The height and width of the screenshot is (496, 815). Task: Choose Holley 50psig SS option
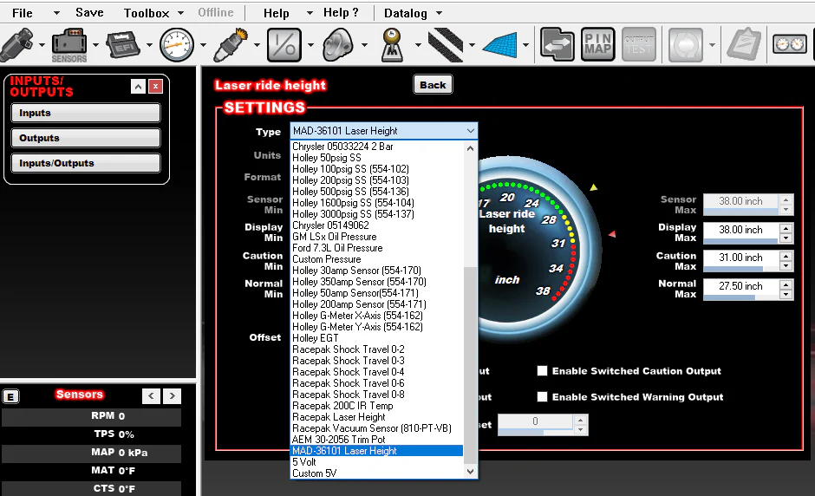pyautogui.click(x=326, y=158)
